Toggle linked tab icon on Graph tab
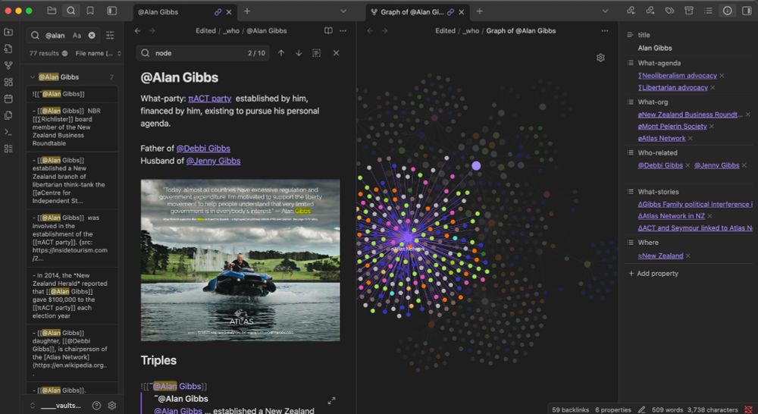The height and width of the screenshot is (414, 758). click(450, 12)
